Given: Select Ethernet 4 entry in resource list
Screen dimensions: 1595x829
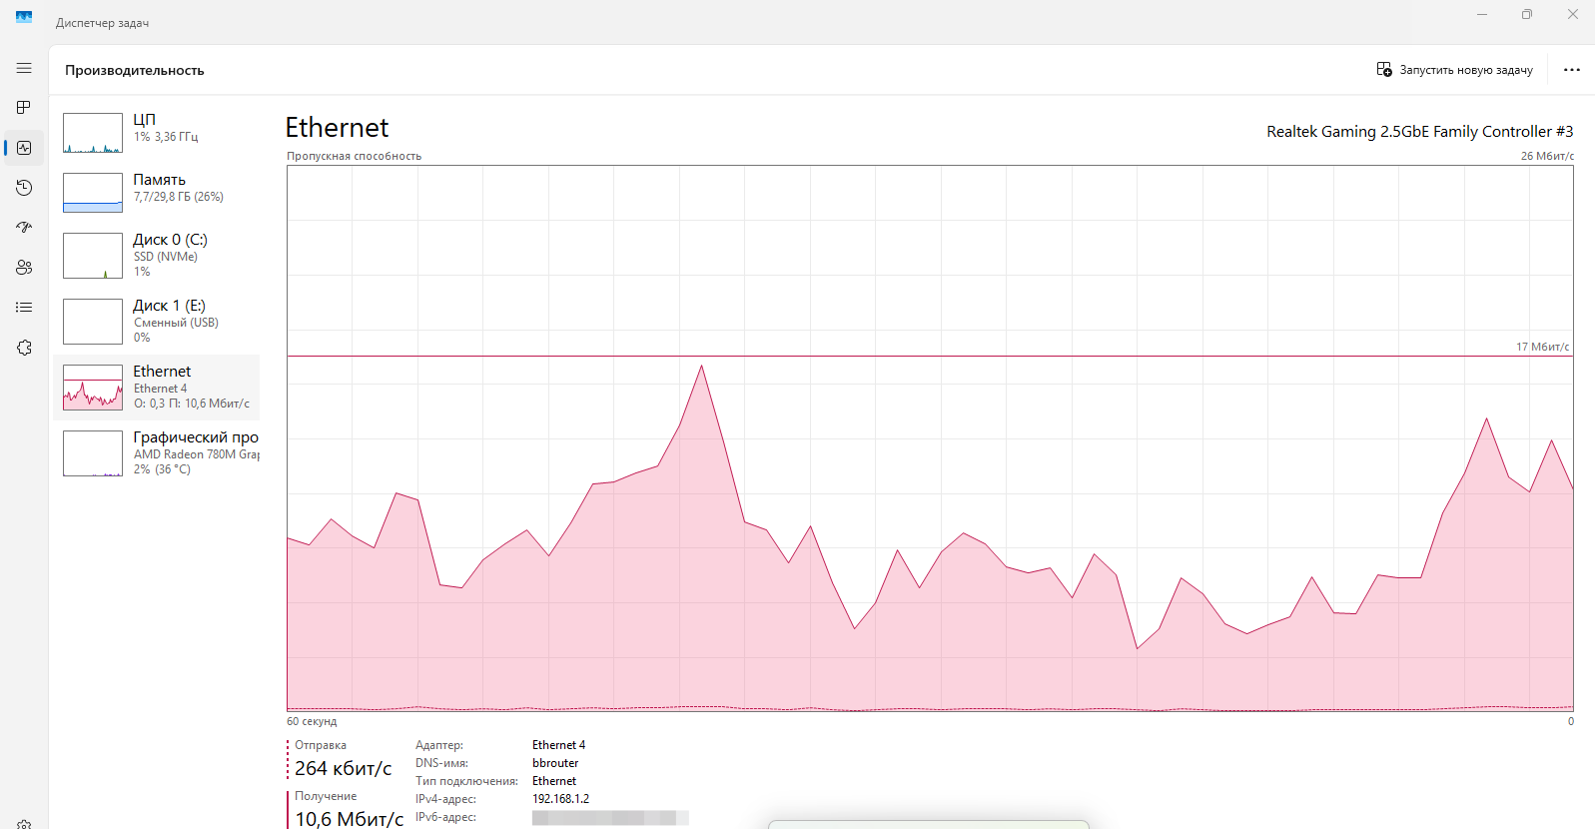Looking at the screenshot, I should click(156, 388).
